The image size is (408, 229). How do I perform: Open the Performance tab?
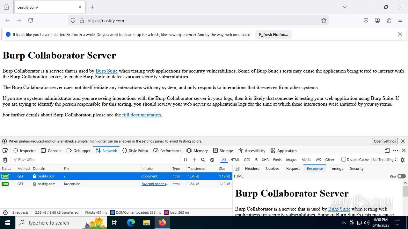point(167,150)
